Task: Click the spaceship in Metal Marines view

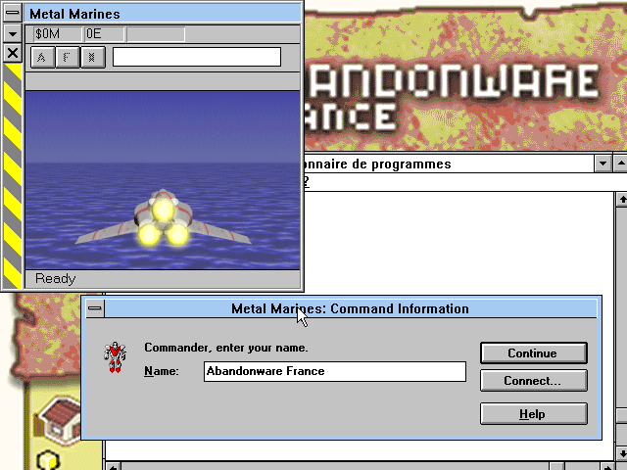Action: [x=164, y=218]
